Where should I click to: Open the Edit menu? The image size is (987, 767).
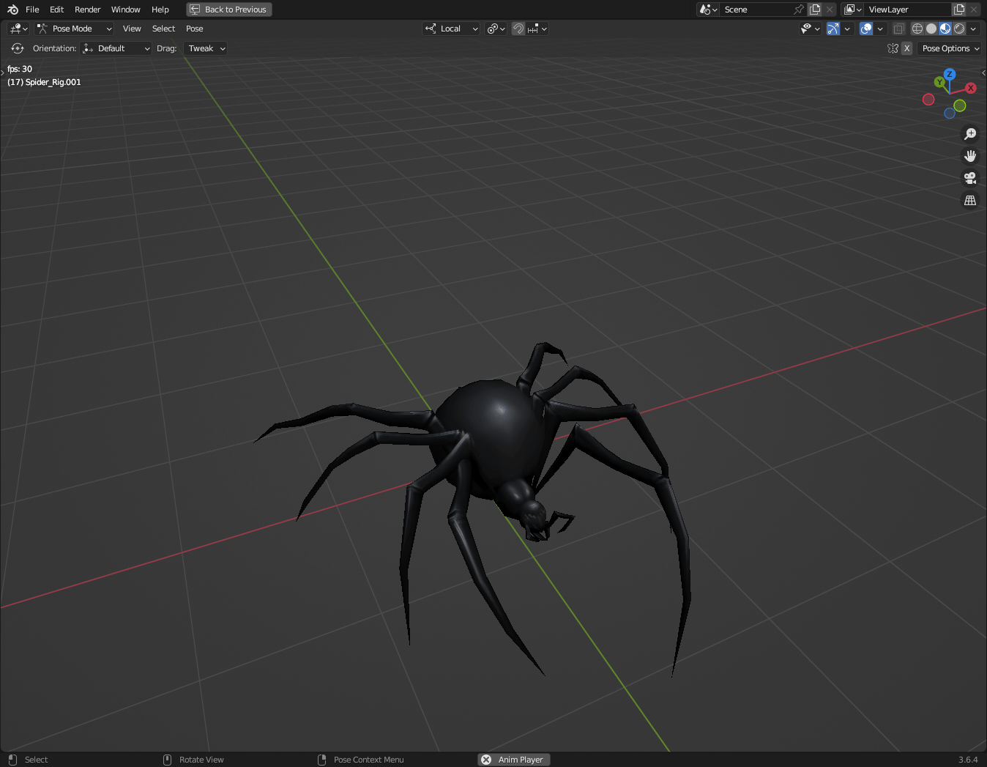pos(56,10)
